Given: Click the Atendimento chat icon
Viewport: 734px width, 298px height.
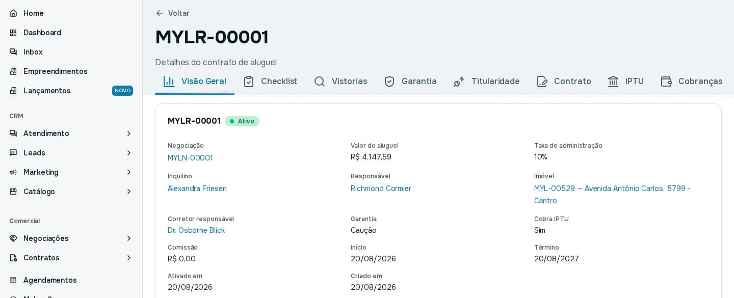Looking at the screenshot, I should (13, 133).
